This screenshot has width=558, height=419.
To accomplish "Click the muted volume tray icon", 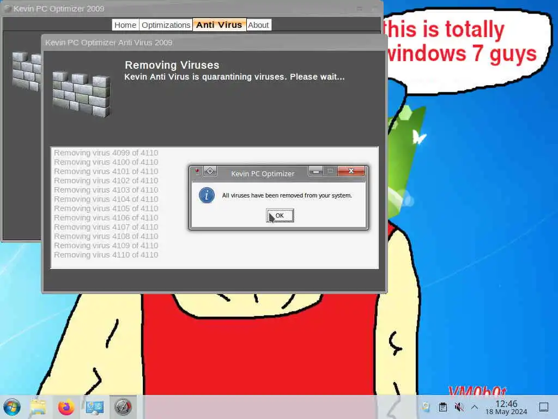I will (x=459, y=407).
